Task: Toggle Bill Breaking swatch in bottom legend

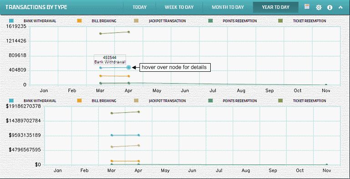Action: point(79,101)
